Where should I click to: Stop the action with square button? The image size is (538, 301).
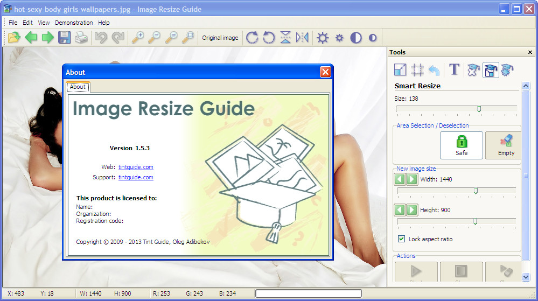(462, 272)
